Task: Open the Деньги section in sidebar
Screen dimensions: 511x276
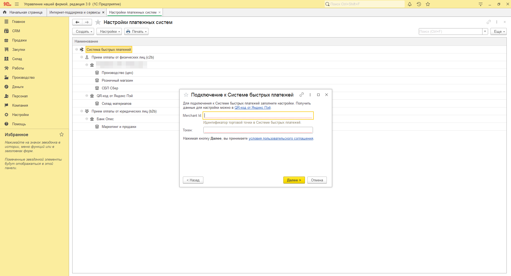Action: point(18,87)
